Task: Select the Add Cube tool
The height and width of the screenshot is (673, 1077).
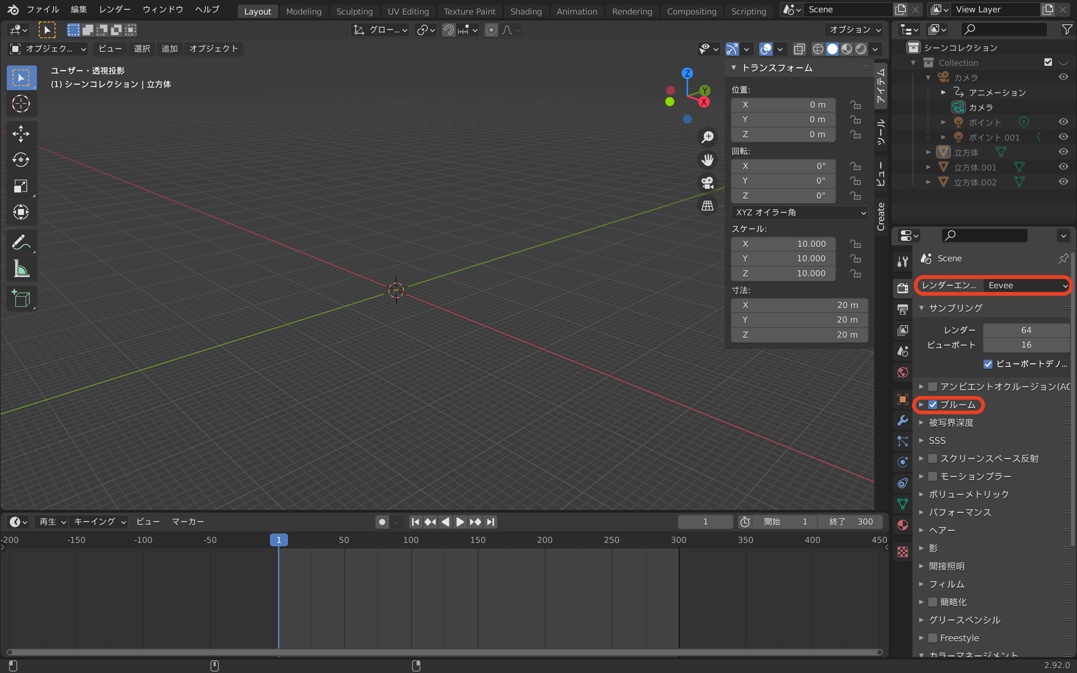Action: tap(21, 298)
